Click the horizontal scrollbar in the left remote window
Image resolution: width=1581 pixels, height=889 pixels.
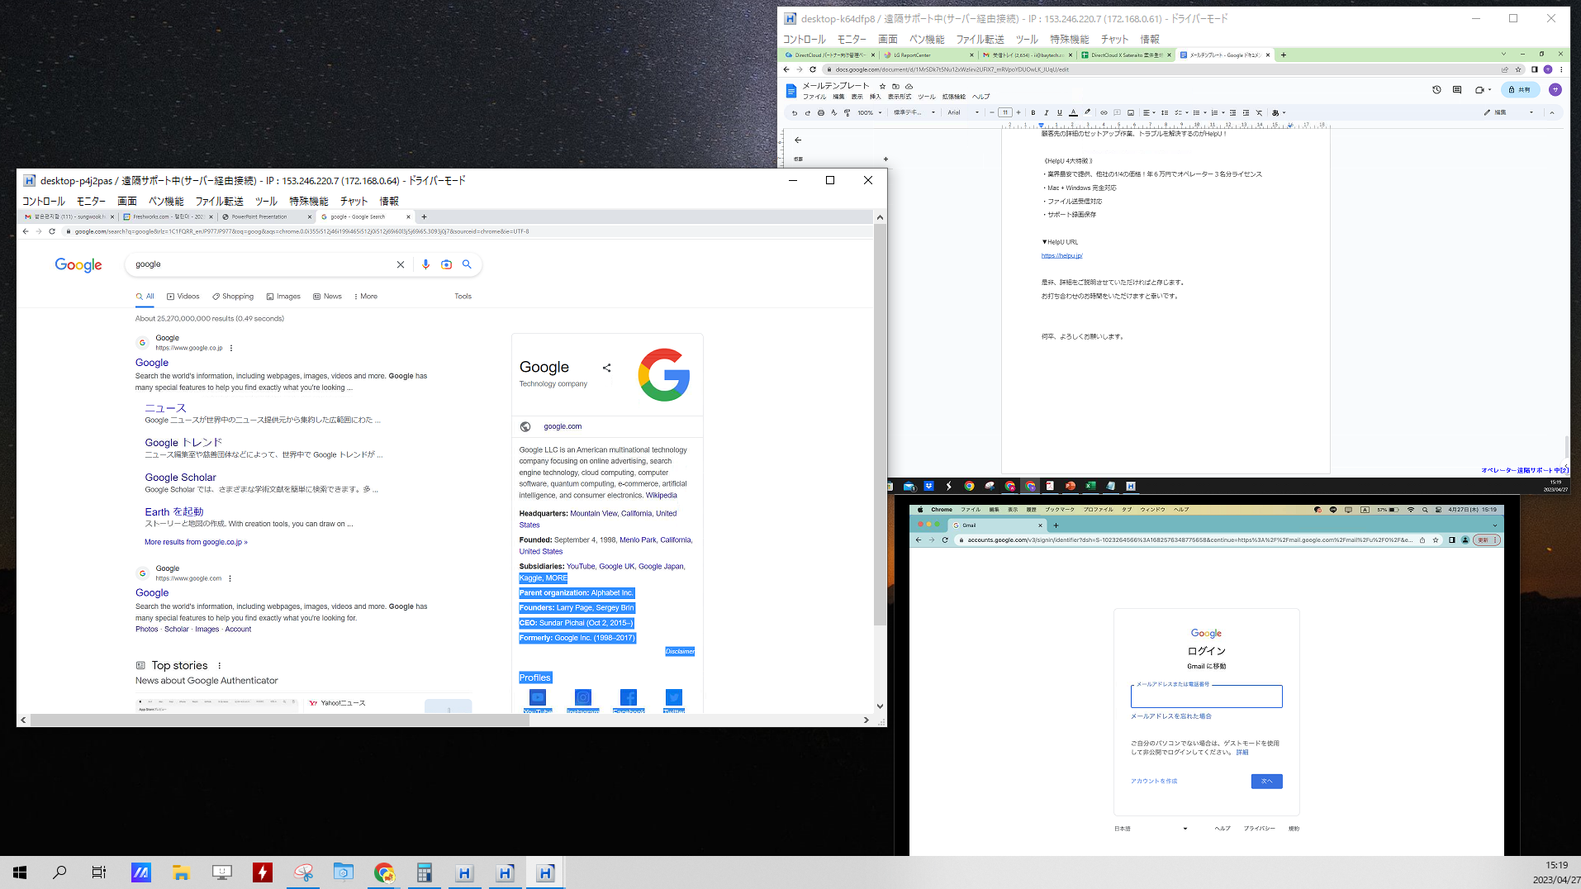(279, 720)
